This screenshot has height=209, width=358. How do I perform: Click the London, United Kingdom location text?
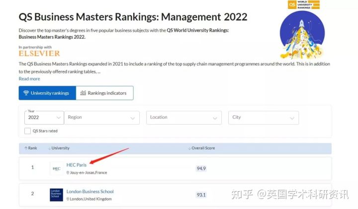[x=90, y=199]
